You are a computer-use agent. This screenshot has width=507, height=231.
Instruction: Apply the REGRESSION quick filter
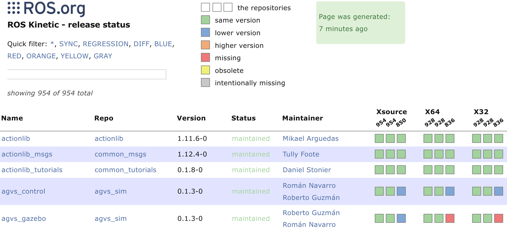point(106,44)
